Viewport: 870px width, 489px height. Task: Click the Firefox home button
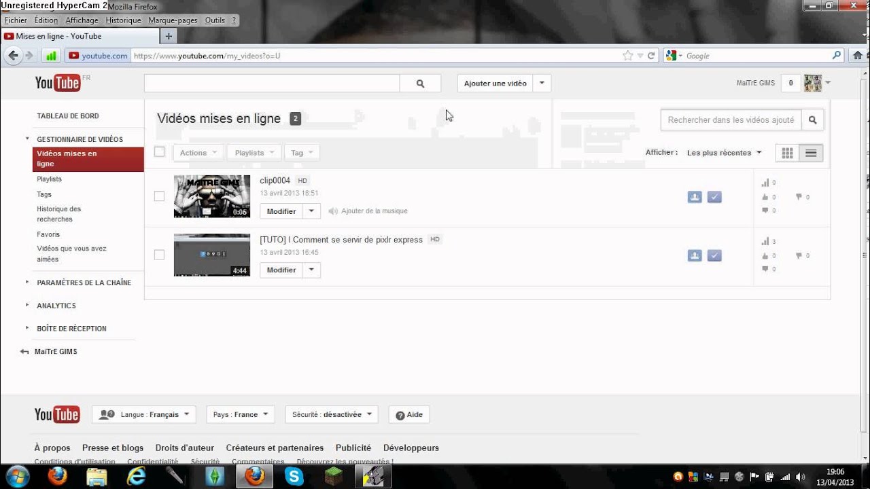click(858, 56)
